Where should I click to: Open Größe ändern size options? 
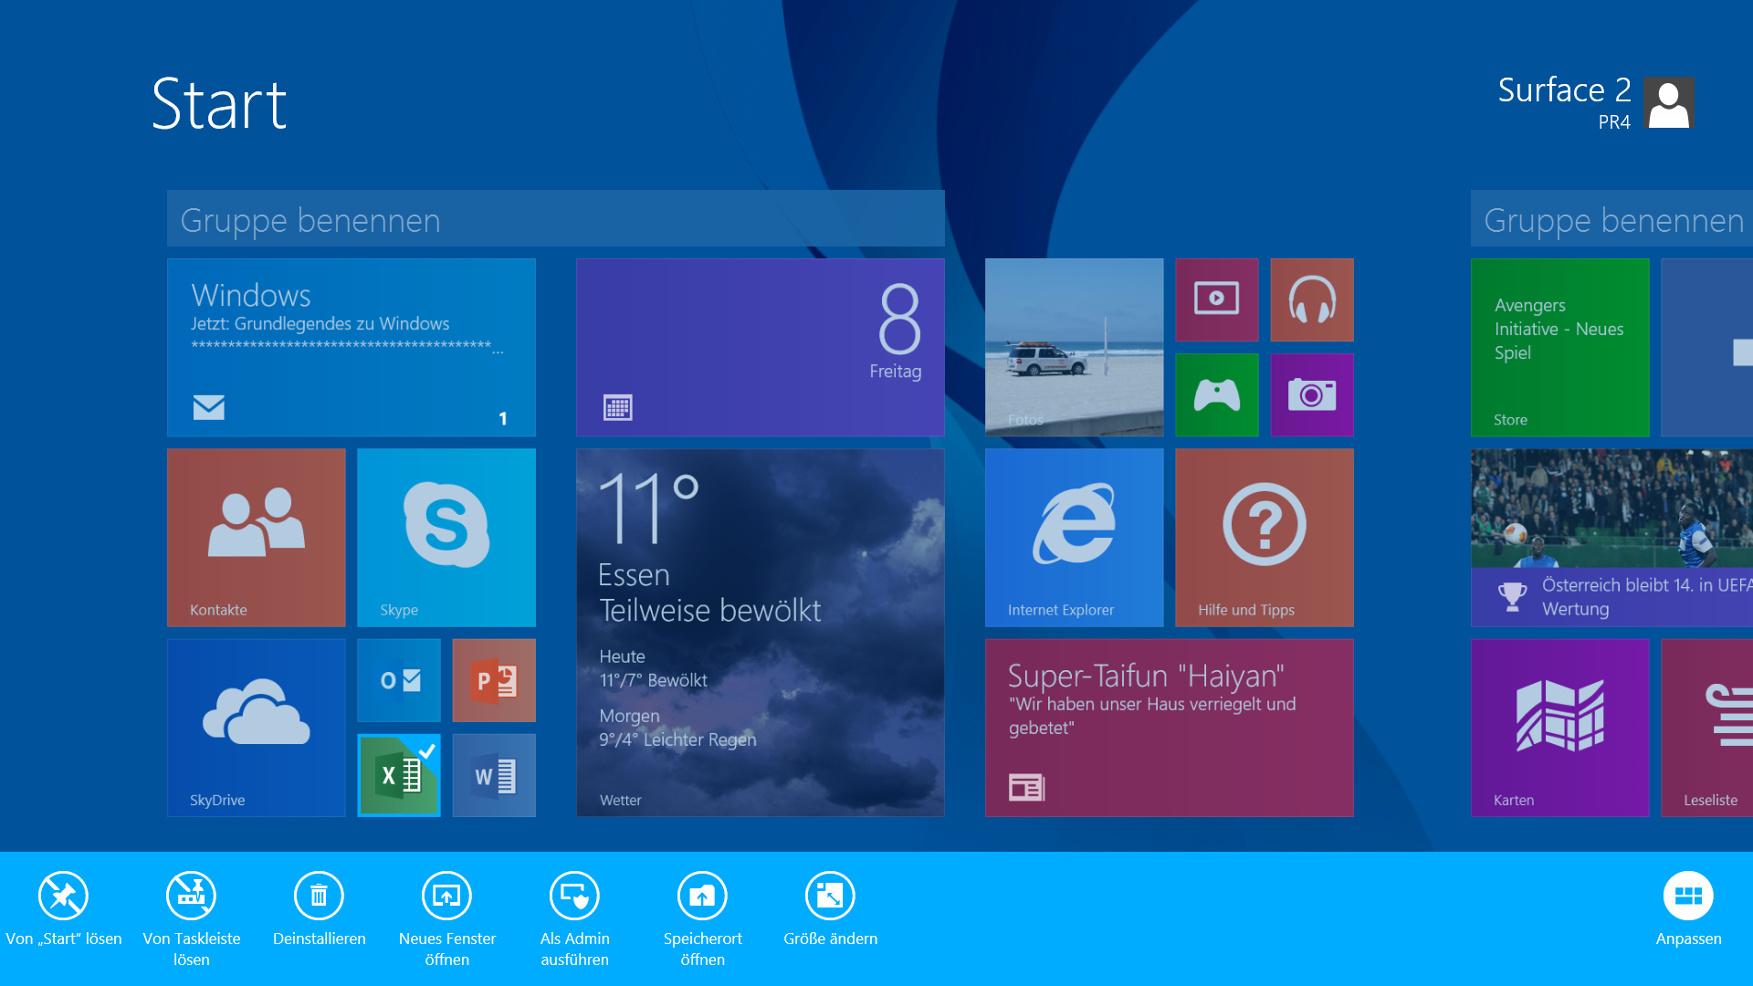coord(830,897)
